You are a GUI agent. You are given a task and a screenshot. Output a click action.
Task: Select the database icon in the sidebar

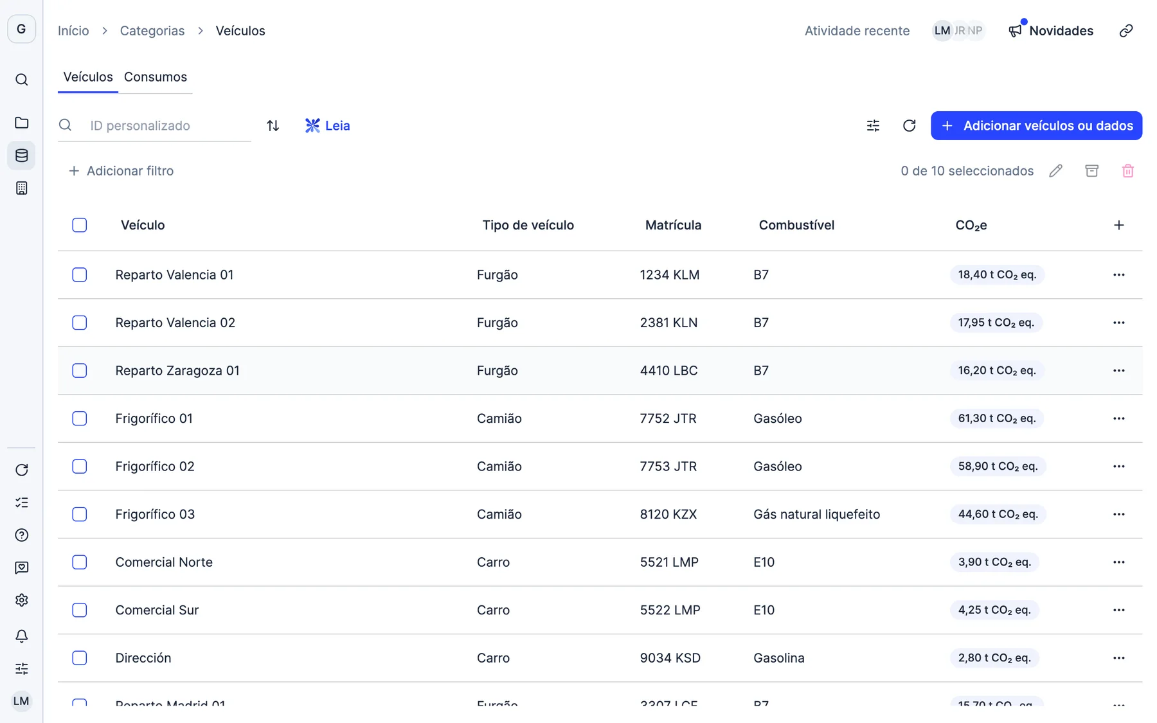point(21,156)
